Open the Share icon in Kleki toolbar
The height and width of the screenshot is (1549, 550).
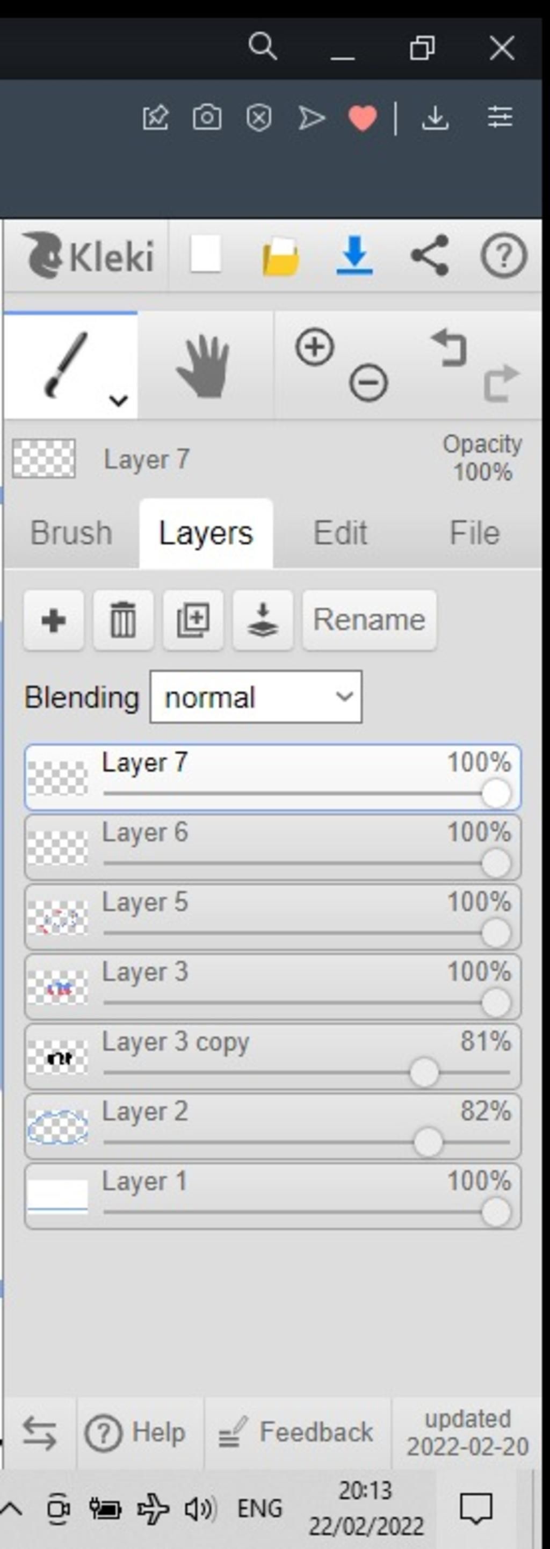430,256
